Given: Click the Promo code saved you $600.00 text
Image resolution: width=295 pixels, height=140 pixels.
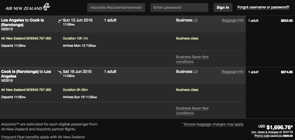Looking at the screenshot, I should pyautogui.click(x=274, y=136).
